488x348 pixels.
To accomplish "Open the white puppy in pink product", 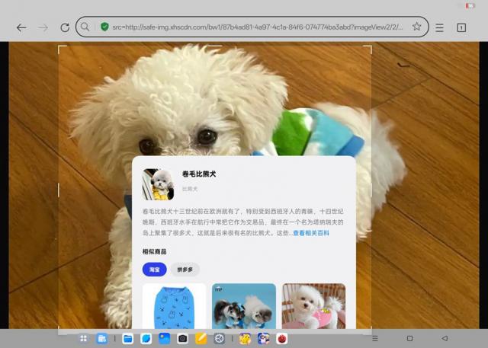I will pos(313,305).
